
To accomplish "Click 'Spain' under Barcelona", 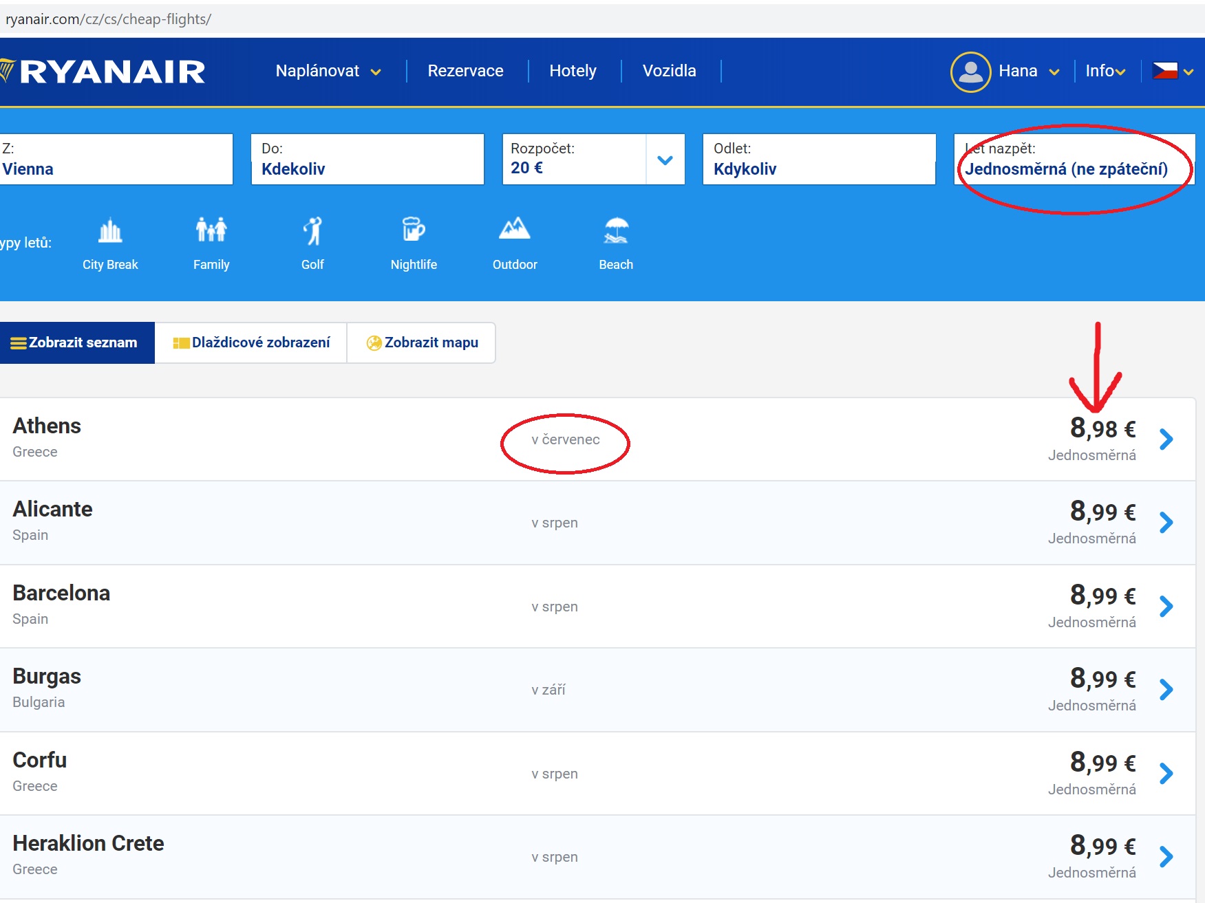I will (30, 619).
